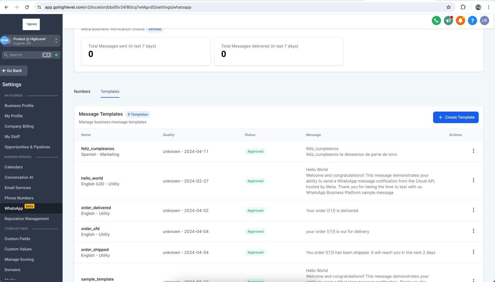Bookmark this page with the star icon
495x282 pixels.
pos(448,7)
